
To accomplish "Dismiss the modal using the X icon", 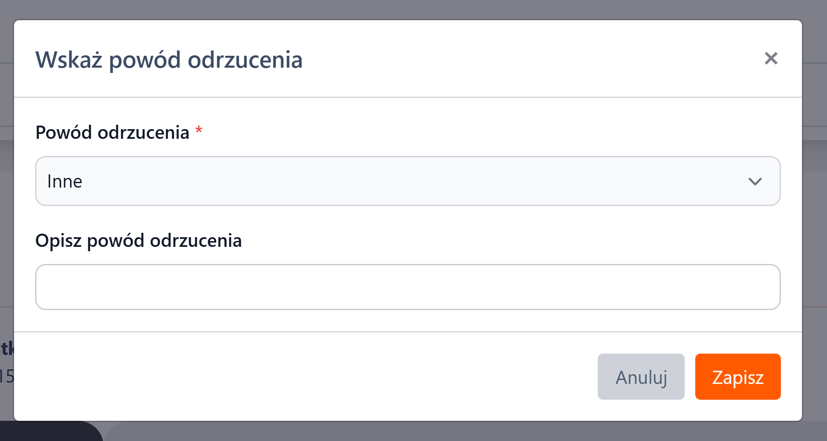I will pos(771,58).
